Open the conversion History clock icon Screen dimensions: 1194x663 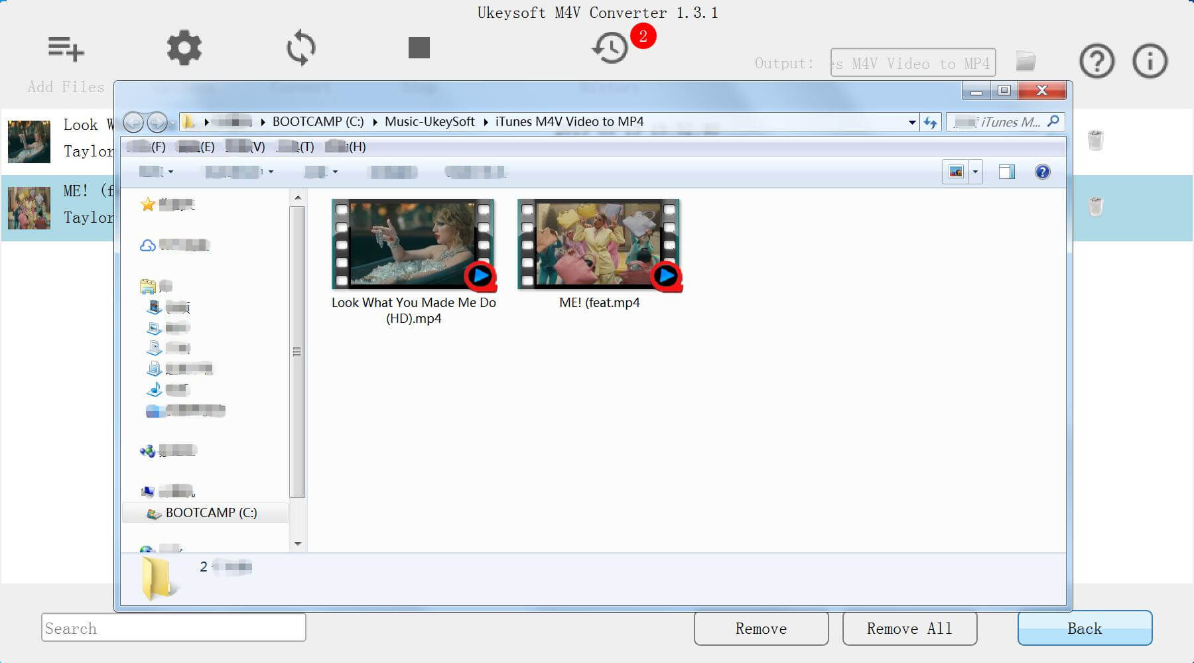click(x=610, y=48)
